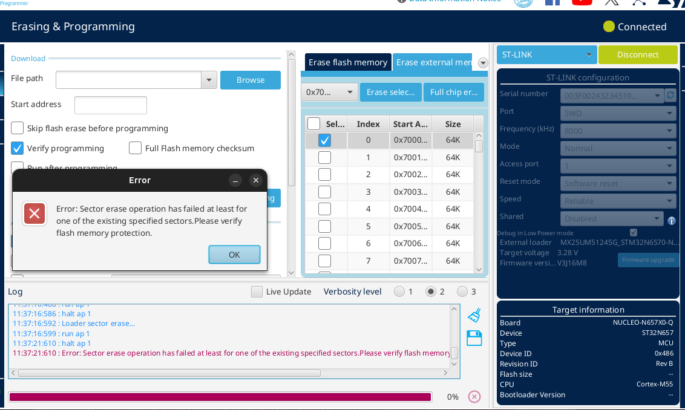Click Erase selected sectors button
685x410 pixels.
click(390, 92)
